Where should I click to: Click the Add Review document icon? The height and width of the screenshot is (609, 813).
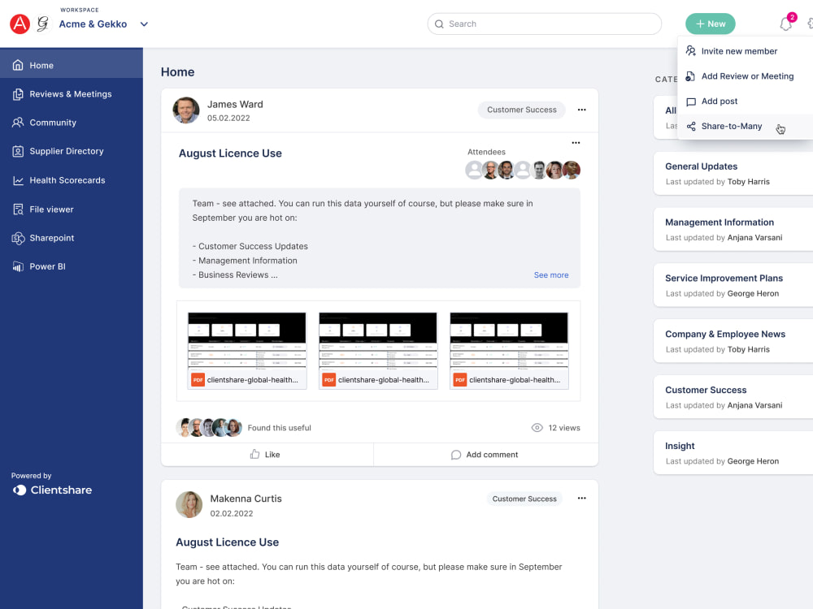[690, 76]
